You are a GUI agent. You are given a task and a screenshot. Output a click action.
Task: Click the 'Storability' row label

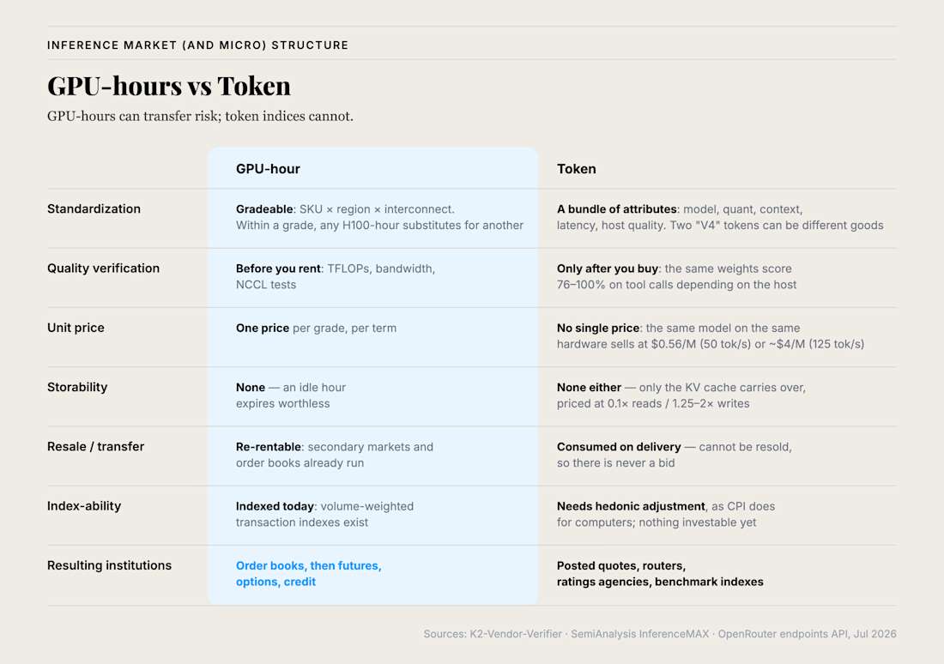coord(77,387)
